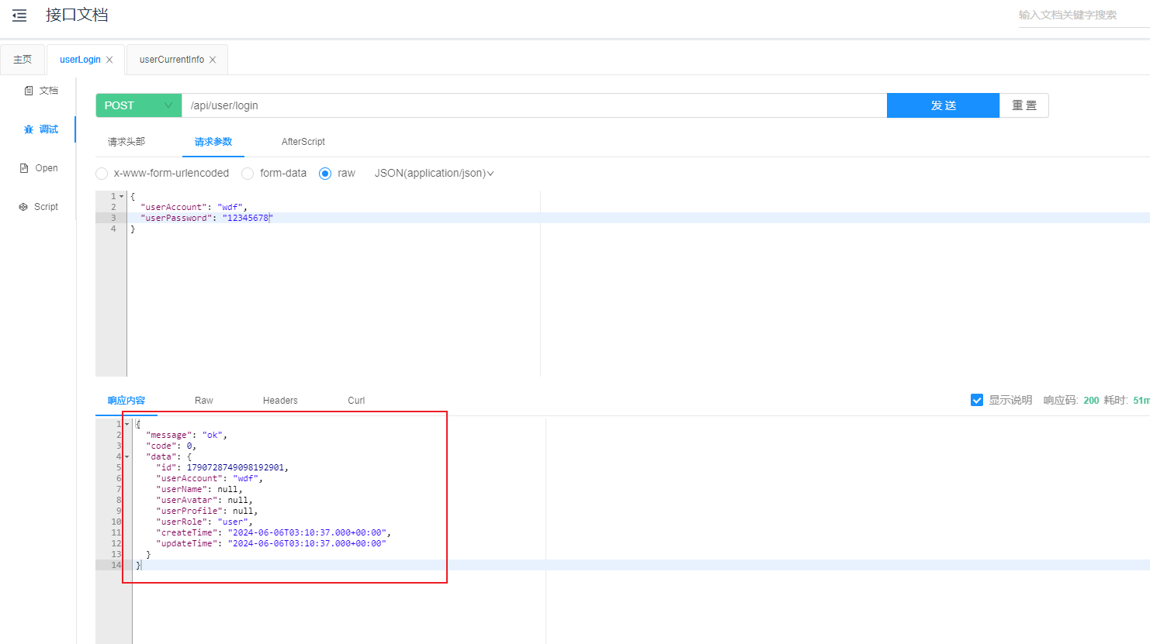1150x644 pixels.
Task: Select the 调试 debug bug icon
Action: [x=29, y=129]
